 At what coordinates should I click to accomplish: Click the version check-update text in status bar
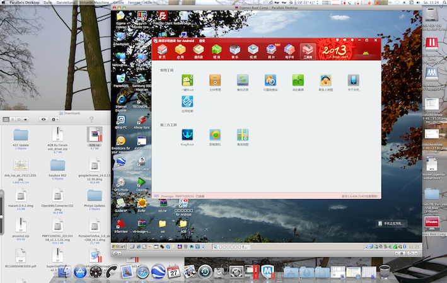coord(360,196)
